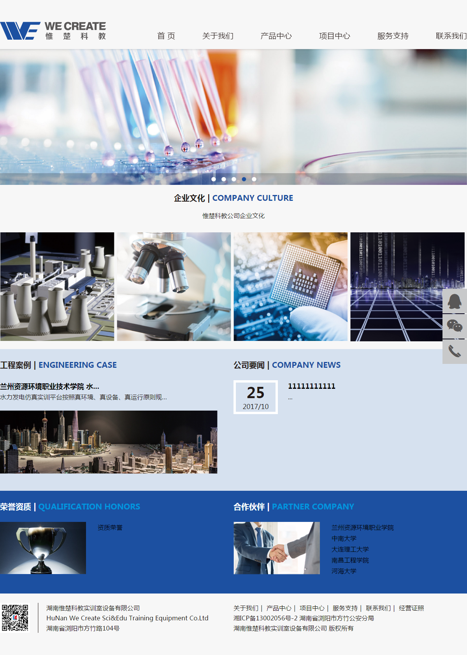
Task: Open 产品中心 in the top navigation
Action: [276, 36]
